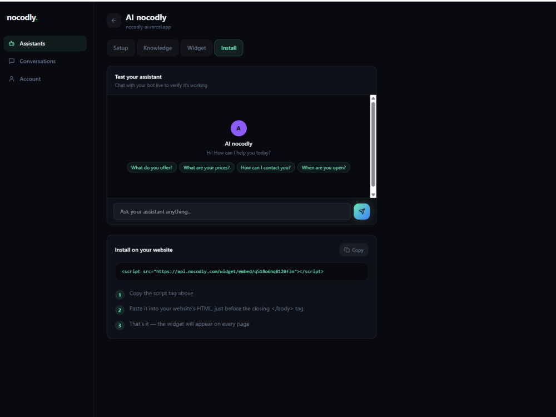Viewport: 556px width, 417px height.
Task: Switch to the Knowledge tab
Action: (157, 48)
